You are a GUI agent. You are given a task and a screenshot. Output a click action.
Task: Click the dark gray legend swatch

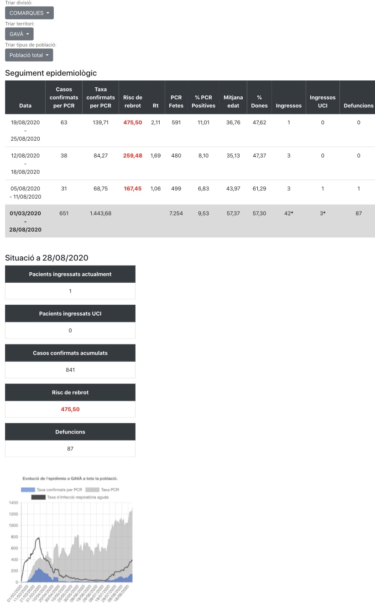tap(38, 497)
